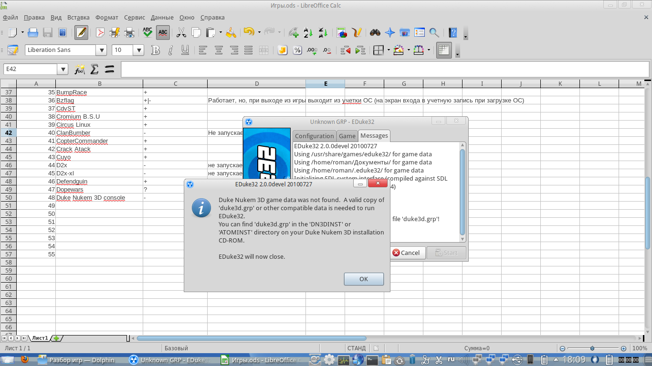The image size is (652, 366).
Task: Open Find & Replace binoculars icon
Action: [375, 32]
